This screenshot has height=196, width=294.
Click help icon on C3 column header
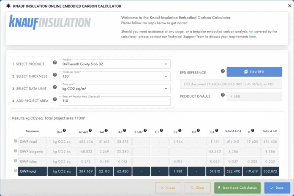coord(198,131)
